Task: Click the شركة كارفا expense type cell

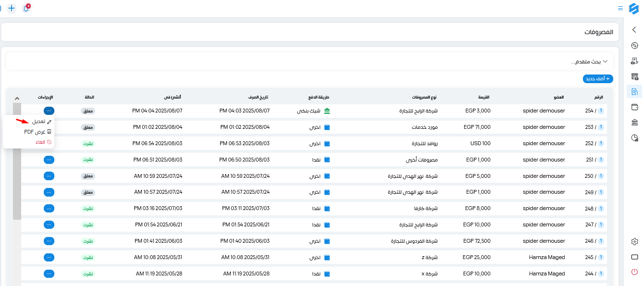Action: point(426,209)
